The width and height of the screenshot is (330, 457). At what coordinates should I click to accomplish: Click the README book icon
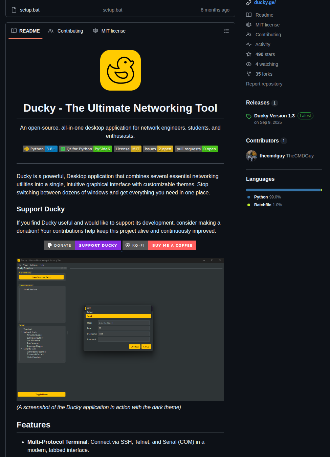click(x=14, y=31)
